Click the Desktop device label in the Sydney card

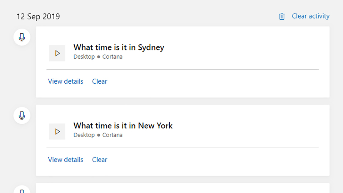(x=84, y=57)
